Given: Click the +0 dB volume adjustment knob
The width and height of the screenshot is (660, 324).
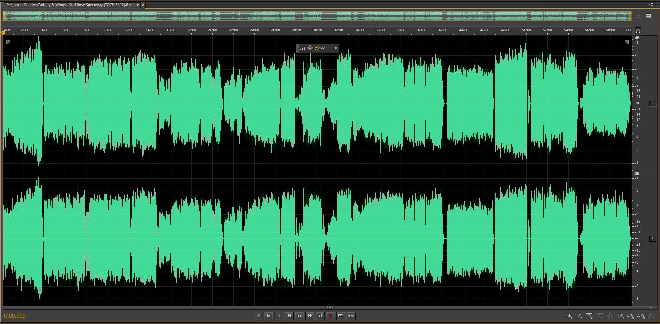Looking at the screenshot, I should pyautogui.click(x=310, y=48).
